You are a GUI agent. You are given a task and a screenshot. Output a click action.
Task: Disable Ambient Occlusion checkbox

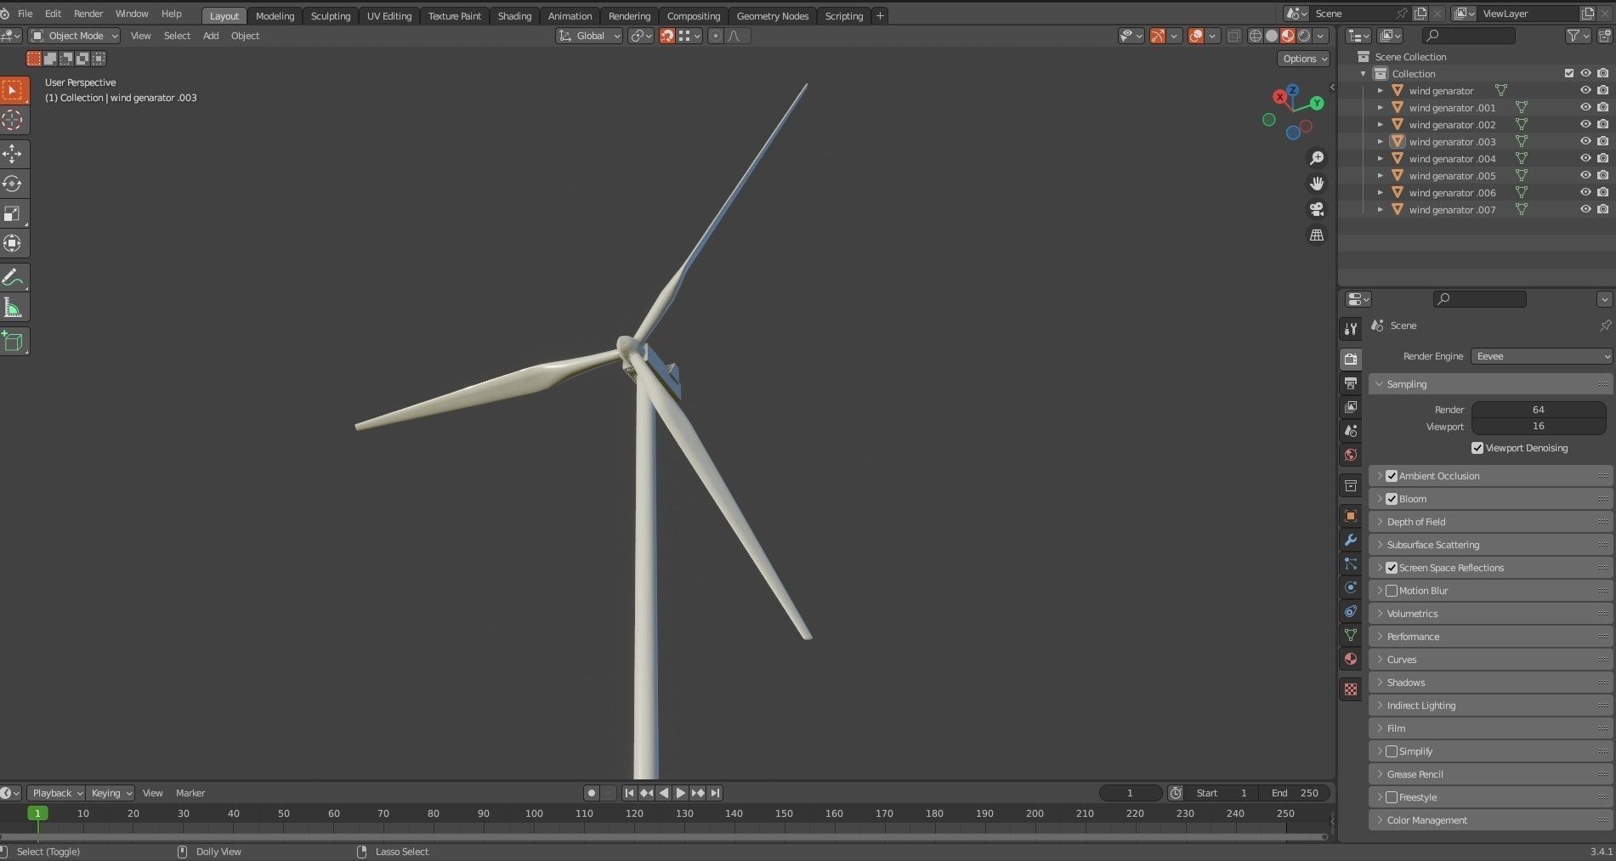click(x=1392, y=476)
